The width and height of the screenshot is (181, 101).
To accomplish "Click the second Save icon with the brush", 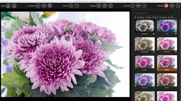I will pyautogui.click(x=14, y=6).
